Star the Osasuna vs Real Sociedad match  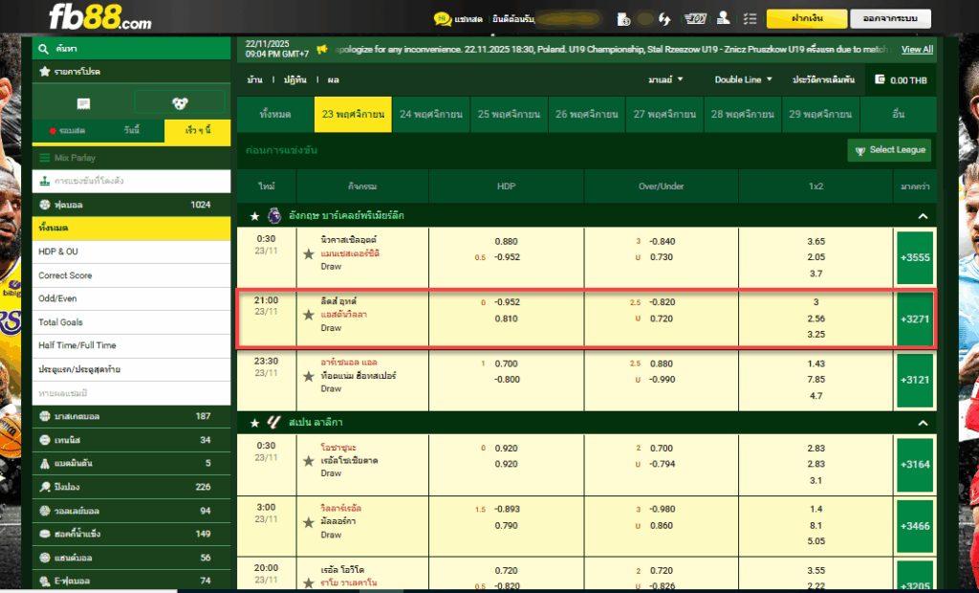tap(309, 461)
